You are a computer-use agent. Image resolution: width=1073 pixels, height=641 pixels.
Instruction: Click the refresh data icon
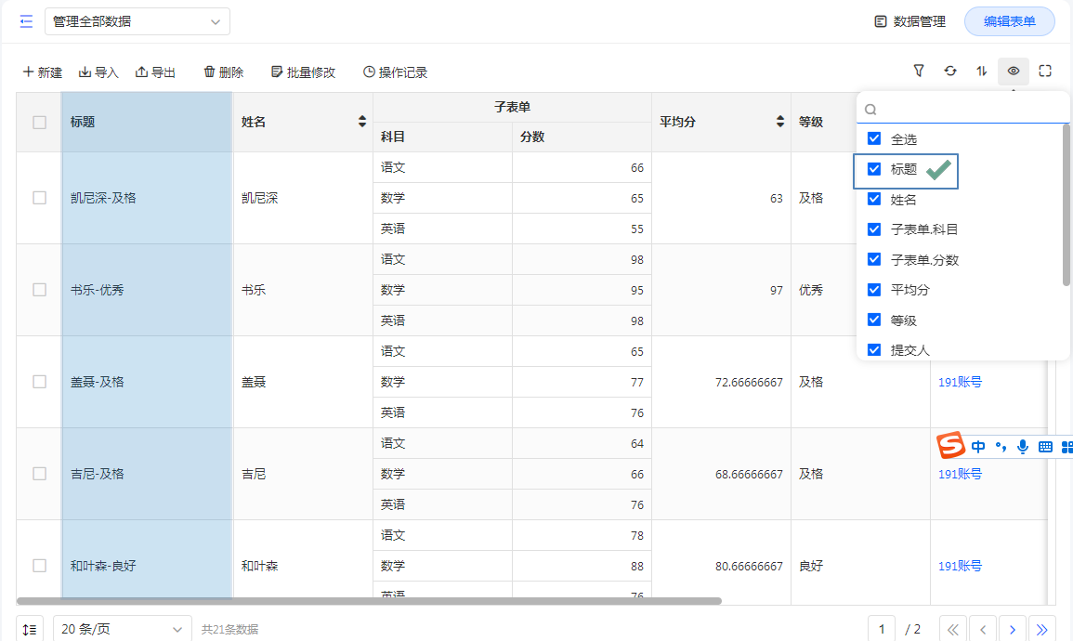tap(950, 71)
